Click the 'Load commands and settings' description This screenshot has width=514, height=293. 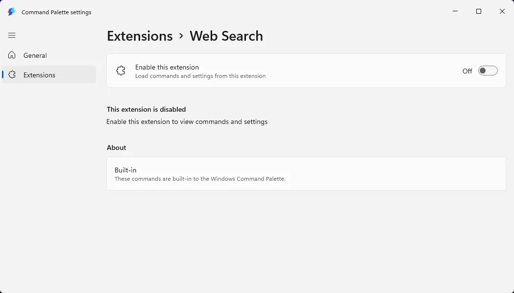pos(200,76)
